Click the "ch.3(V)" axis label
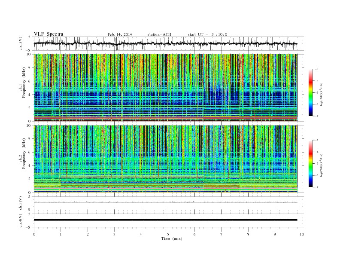340x263 pixels. pyautogui.click(x=21, y=203)
